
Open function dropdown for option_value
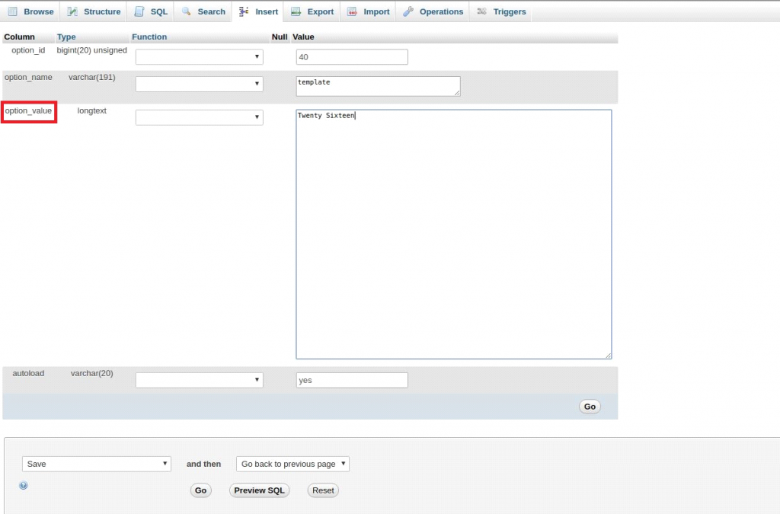pos(199,117)
